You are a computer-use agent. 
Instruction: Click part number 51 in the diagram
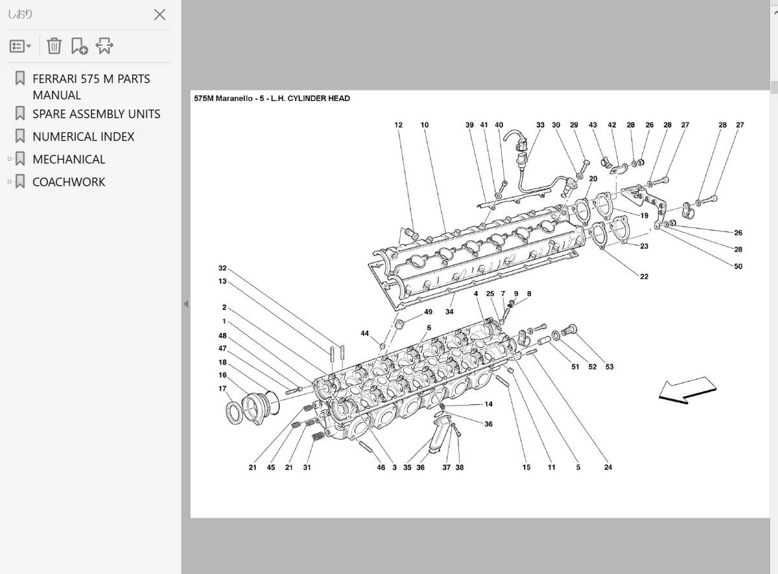[575, 367]
